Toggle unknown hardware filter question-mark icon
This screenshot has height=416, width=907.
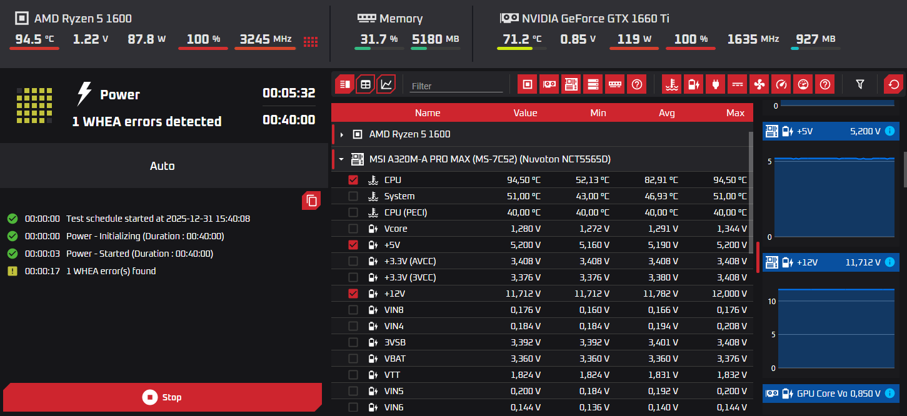point(637,84)
